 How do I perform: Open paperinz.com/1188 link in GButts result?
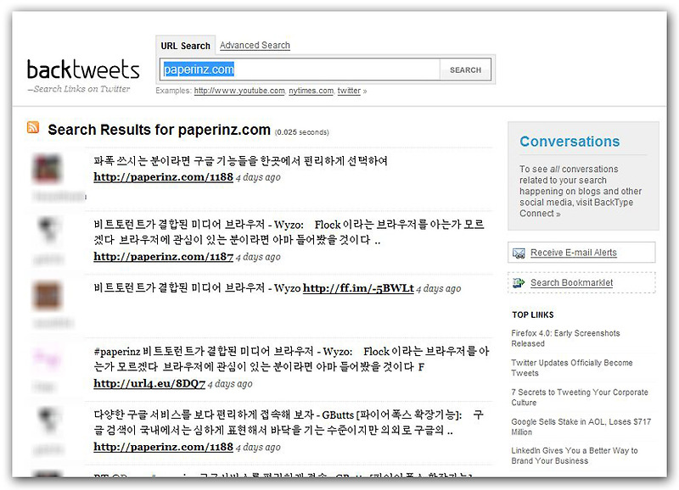point(163,447)
